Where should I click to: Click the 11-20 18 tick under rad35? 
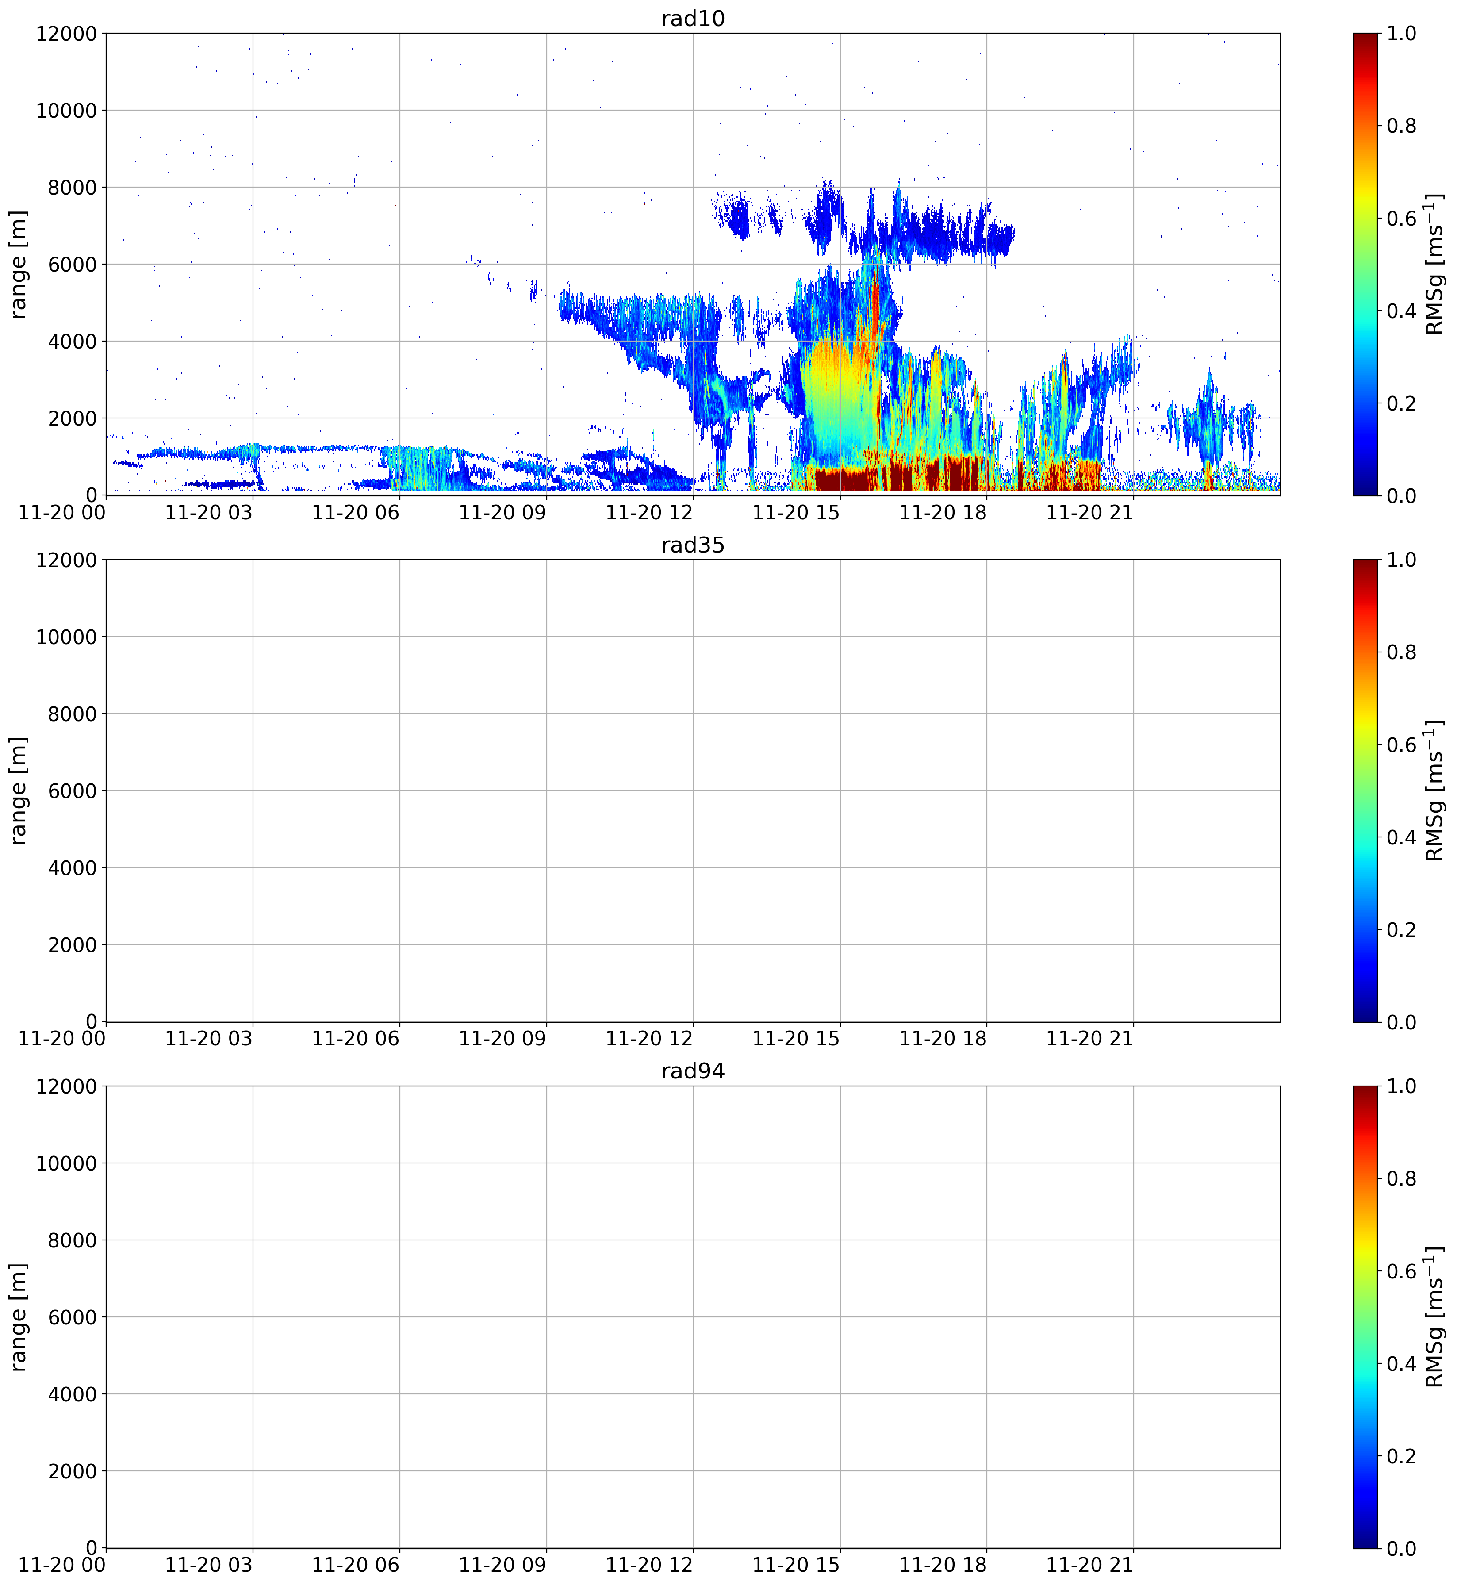[943, 1039]
